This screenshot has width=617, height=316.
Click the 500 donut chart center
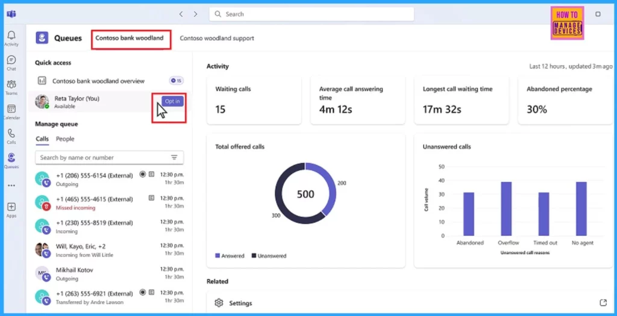point(305,194)
